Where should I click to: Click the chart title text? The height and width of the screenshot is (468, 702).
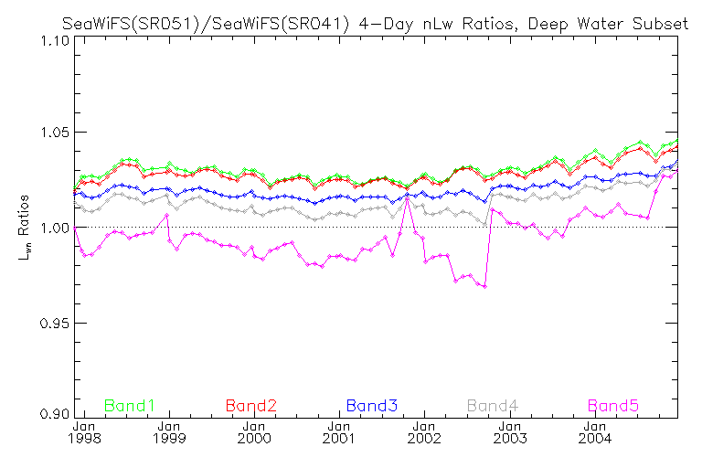pyautogui.click(x=375, y=23)
